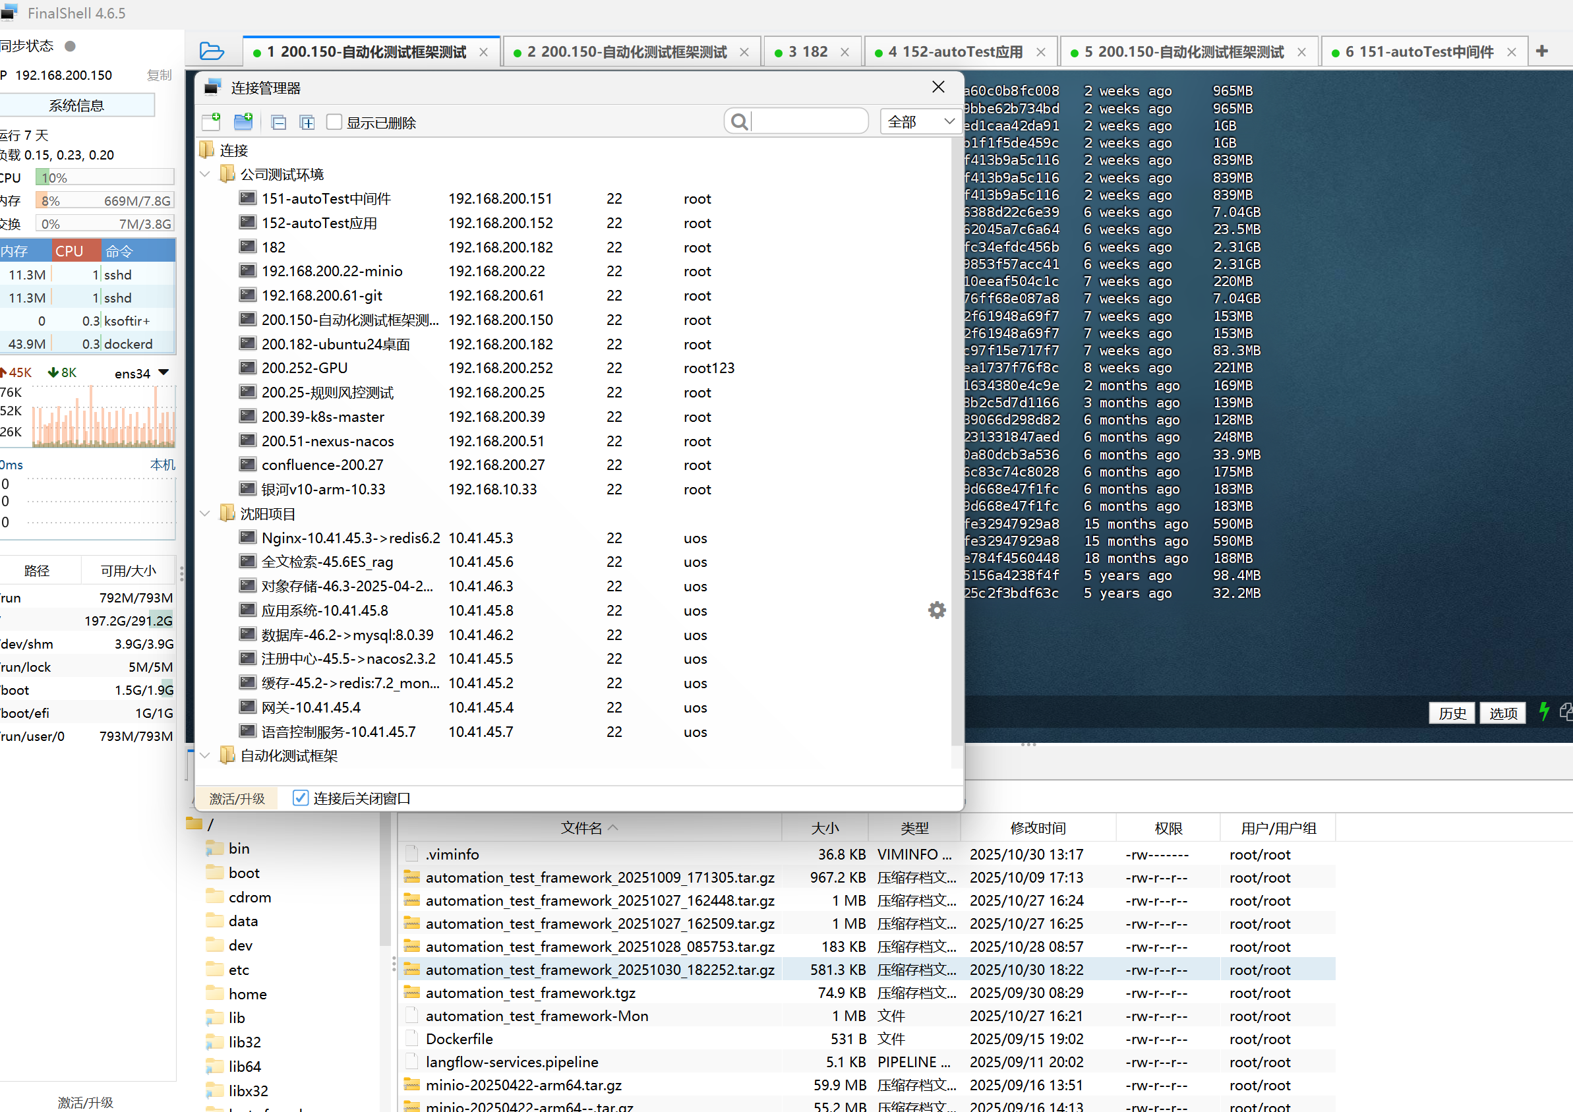
Task: Uncheck 连接后关闭窗口 checkbox
Action: click(x=300, y=798)
